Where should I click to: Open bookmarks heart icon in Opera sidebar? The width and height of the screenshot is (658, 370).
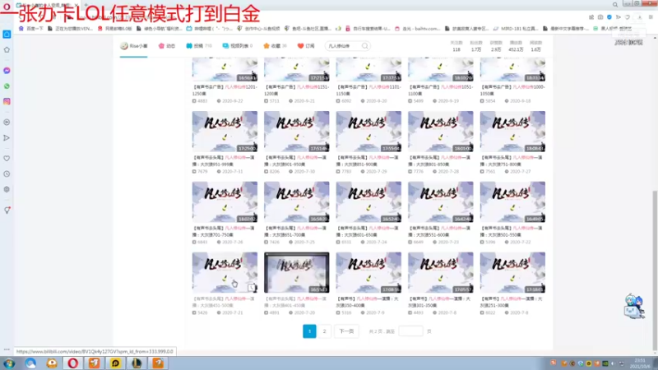coord(7,159)
